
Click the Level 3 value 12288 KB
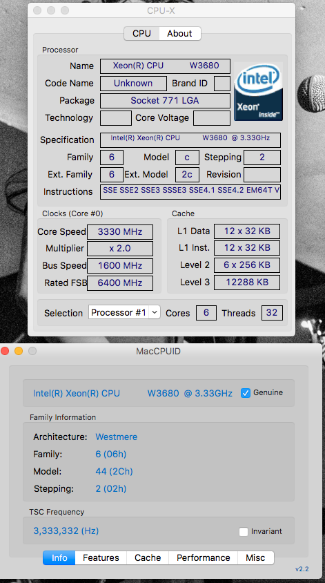point(247,283)
